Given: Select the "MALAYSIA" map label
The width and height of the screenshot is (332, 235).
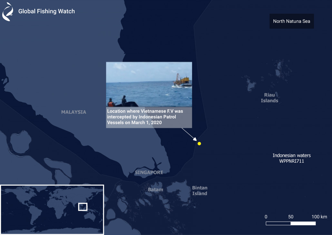Looking at the screenshot, I should (74, 112).
